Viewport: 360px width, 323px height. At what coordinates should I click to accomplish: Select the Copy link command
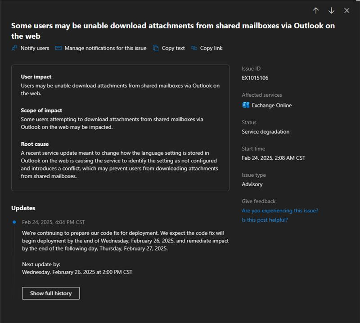[211, 48]
